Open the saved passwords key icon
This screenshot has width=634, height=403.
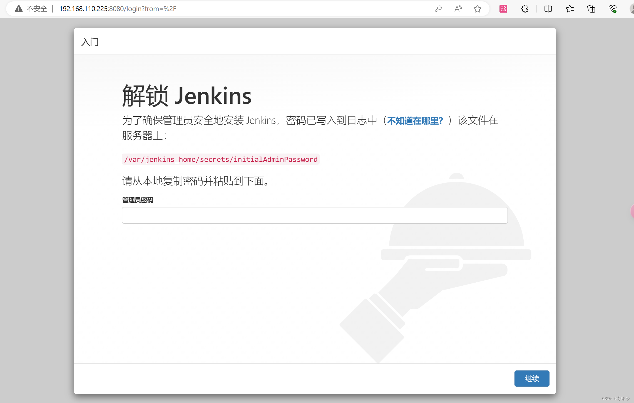438,9
